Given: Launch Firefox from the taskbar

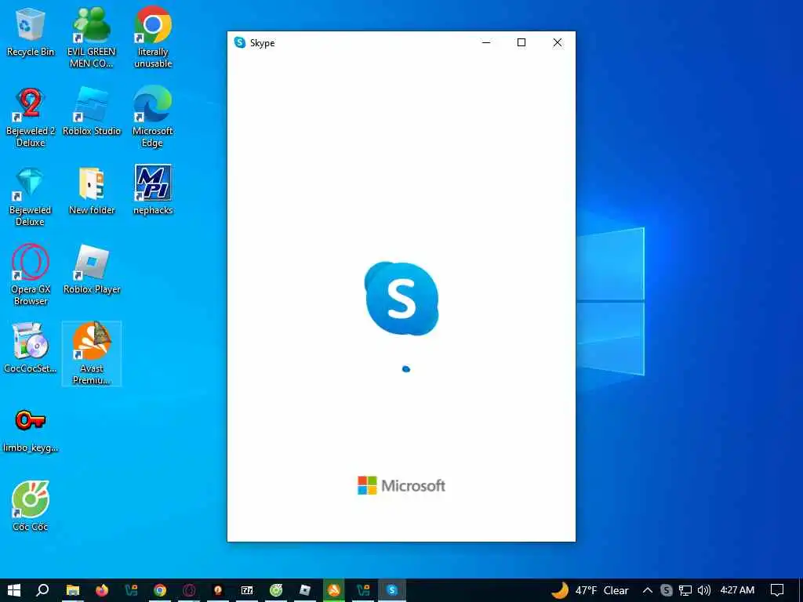Looking at the screenshot, I should (x=102, y=590).
